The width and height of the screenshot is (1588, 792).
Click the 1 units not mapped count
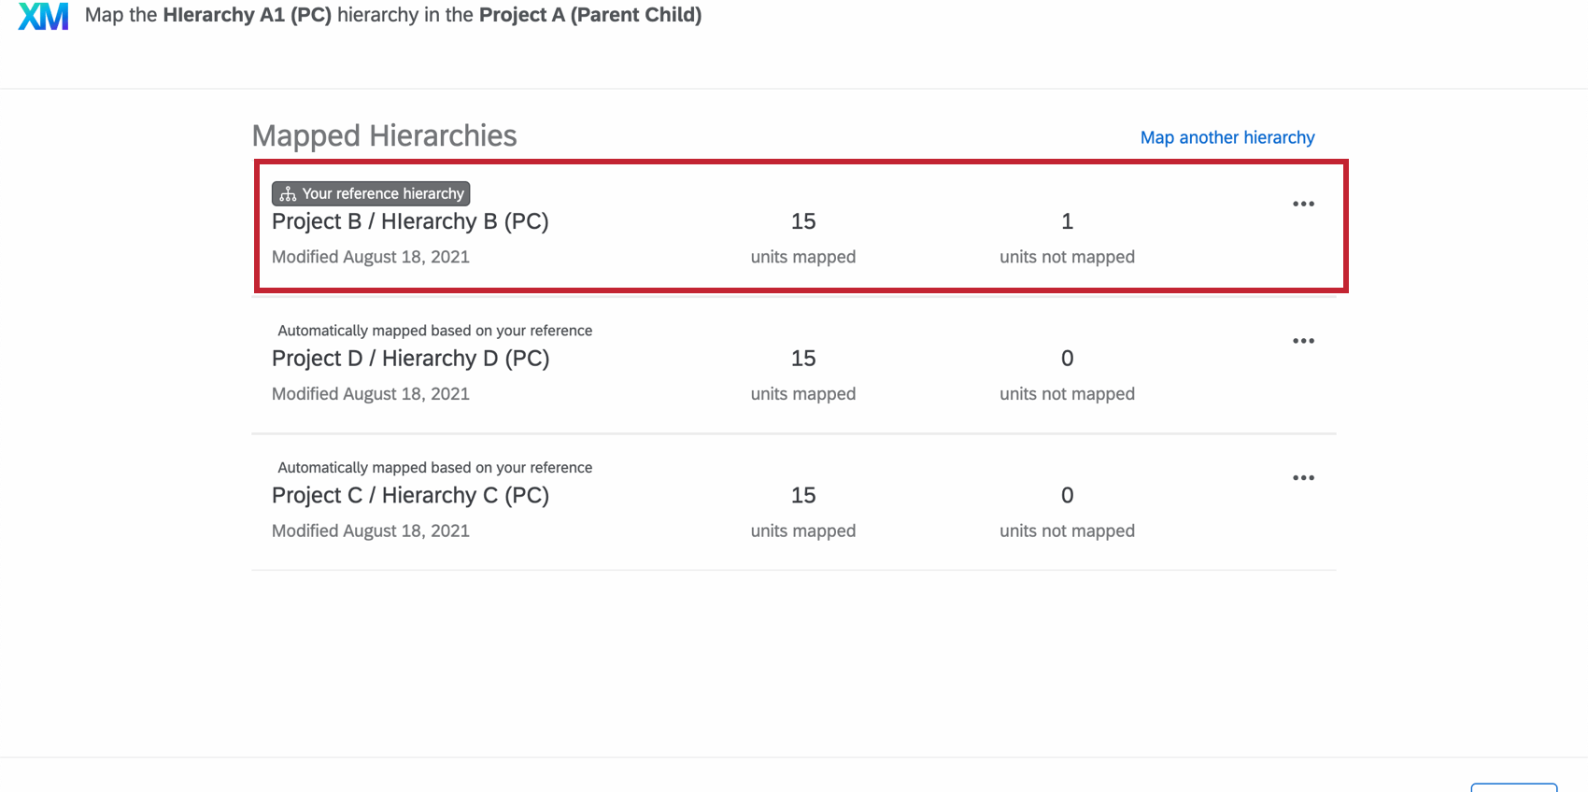pyautogui.click(x=1067, y=221)
